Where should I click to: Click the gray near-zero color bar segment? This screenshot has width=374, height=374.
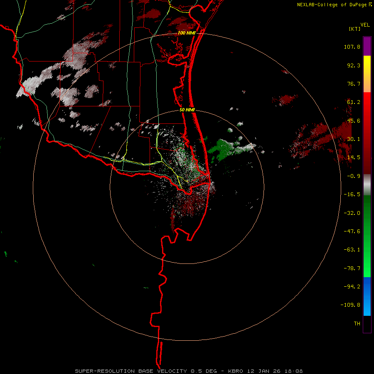367,185
